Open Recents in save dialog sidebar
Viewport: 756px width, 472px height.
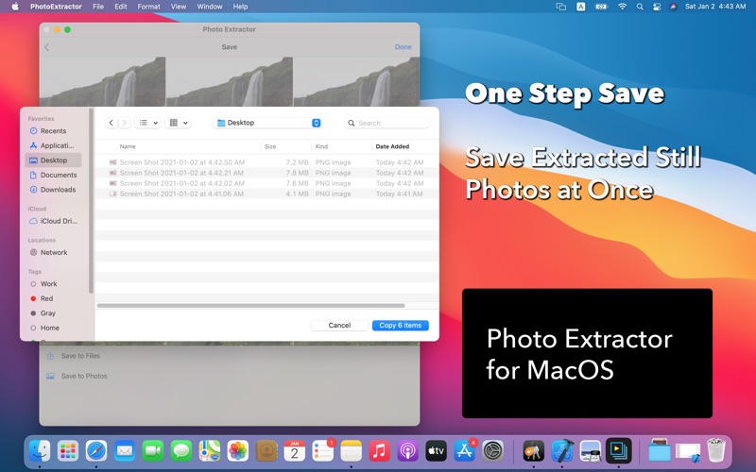point(53,131)
